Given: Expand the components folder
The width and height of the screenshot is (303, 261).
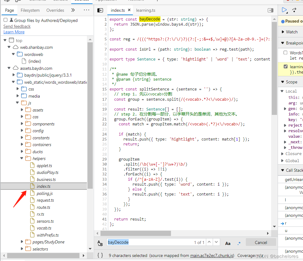Looking at the screenshot, I should click(x=22, y=124).
